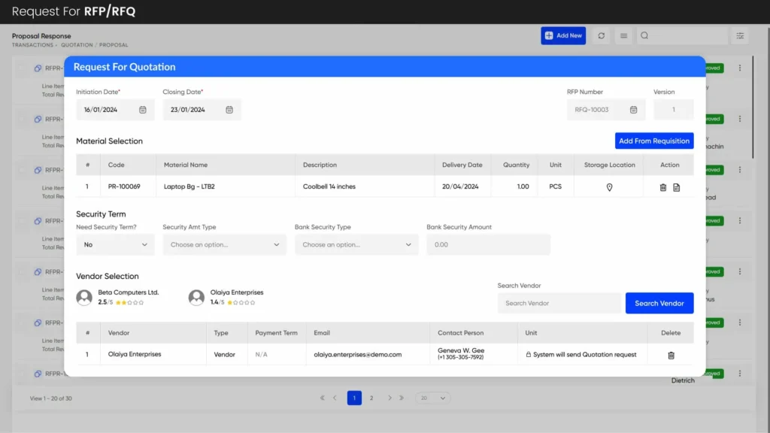Open the Bank Security Type dropdown
Viewport: 770px width, 433px height.
(x=356, y=245)
